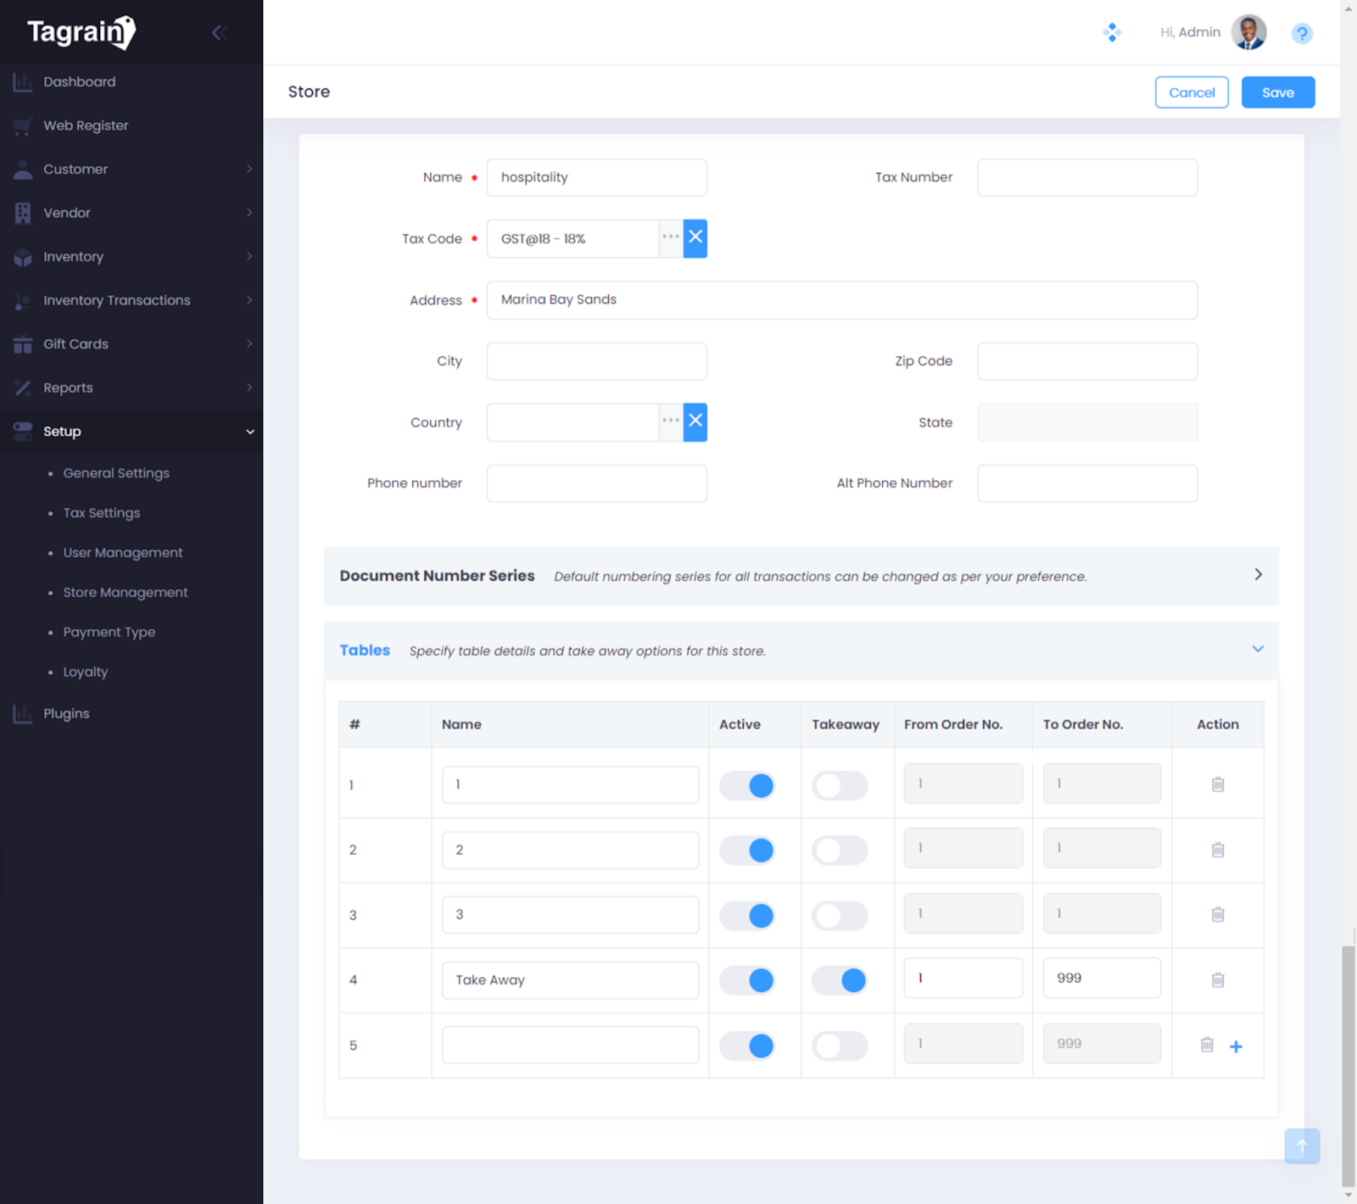This screenshot has width=1357, height=1204.
Task: Click the City input field
Action: click(596, 361)
